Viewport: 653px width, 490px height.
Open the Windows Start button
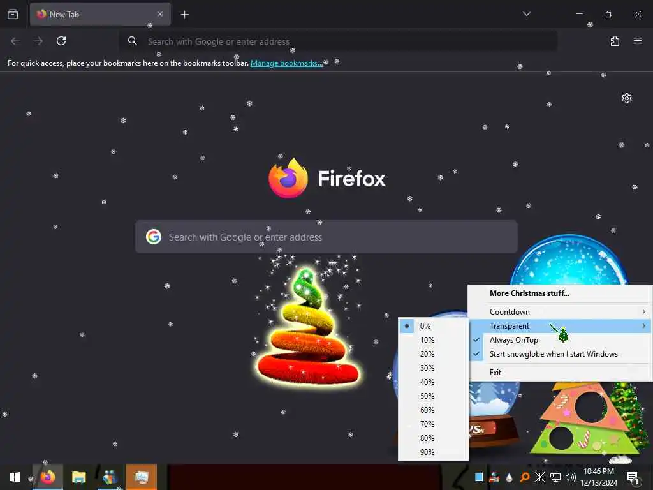point(15,477)
